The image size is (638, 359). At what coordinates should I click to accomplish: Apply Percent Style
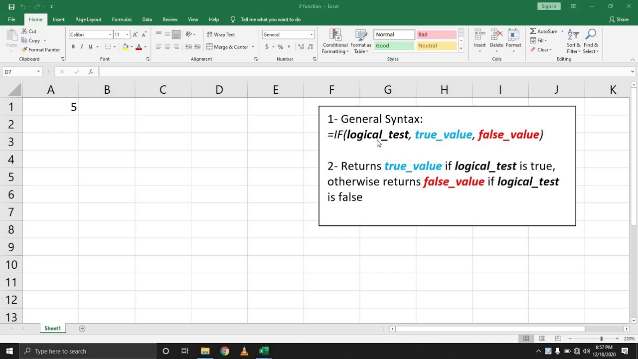coord(281,46)
